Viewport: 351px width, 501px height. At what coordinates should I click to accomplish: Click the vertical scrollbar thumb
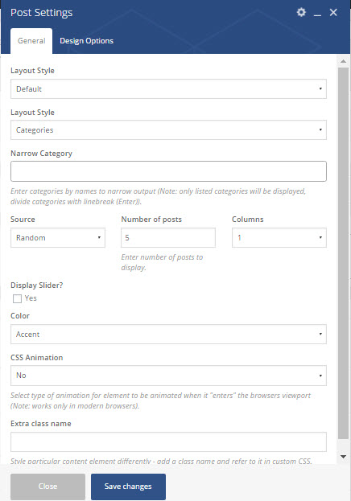pos(343,253)
